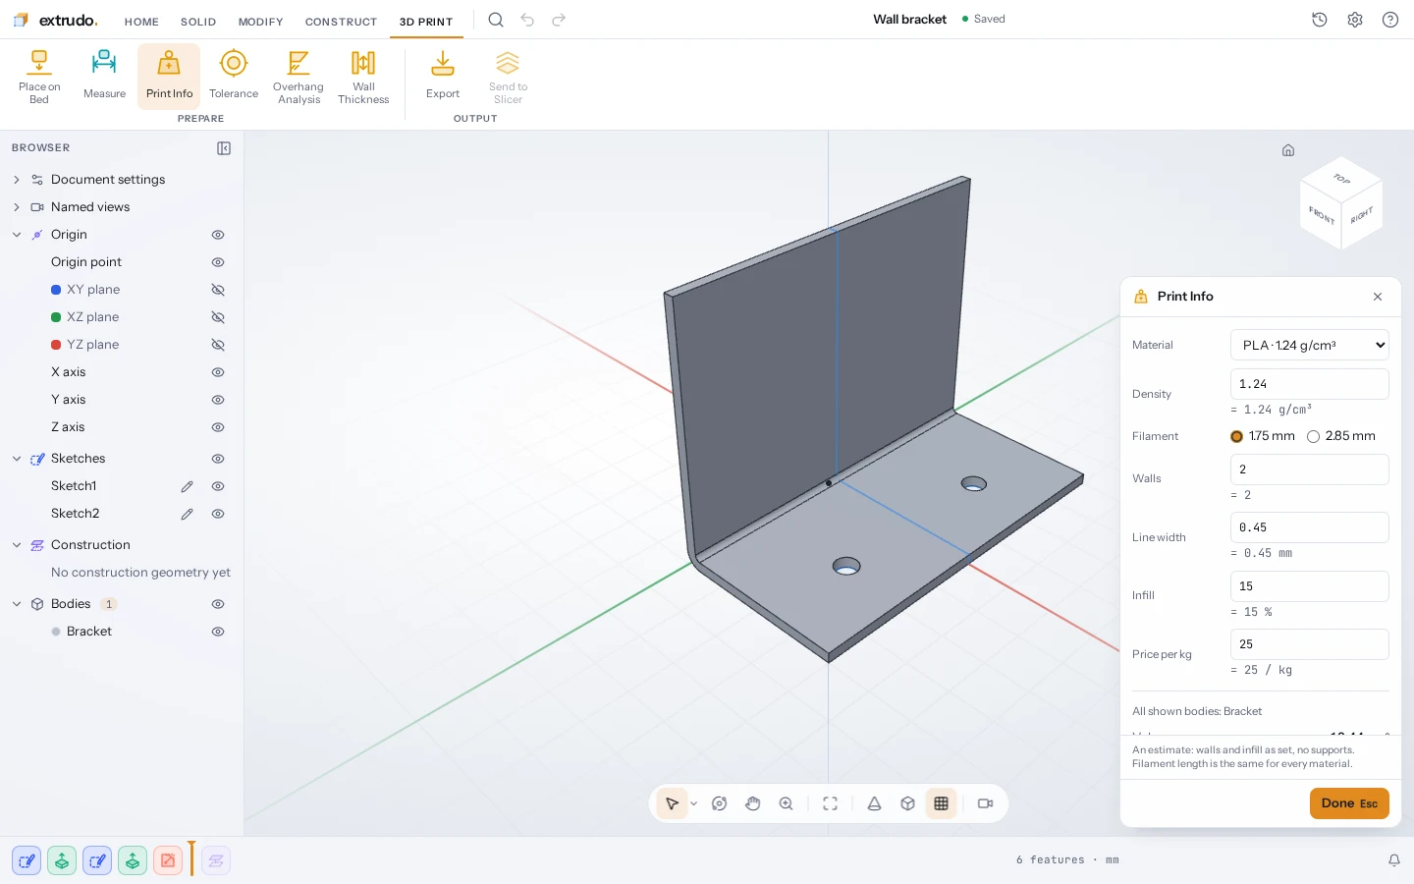Click the notifications bell icon
The image size is (1414, 884).
tap(1394, 860)
